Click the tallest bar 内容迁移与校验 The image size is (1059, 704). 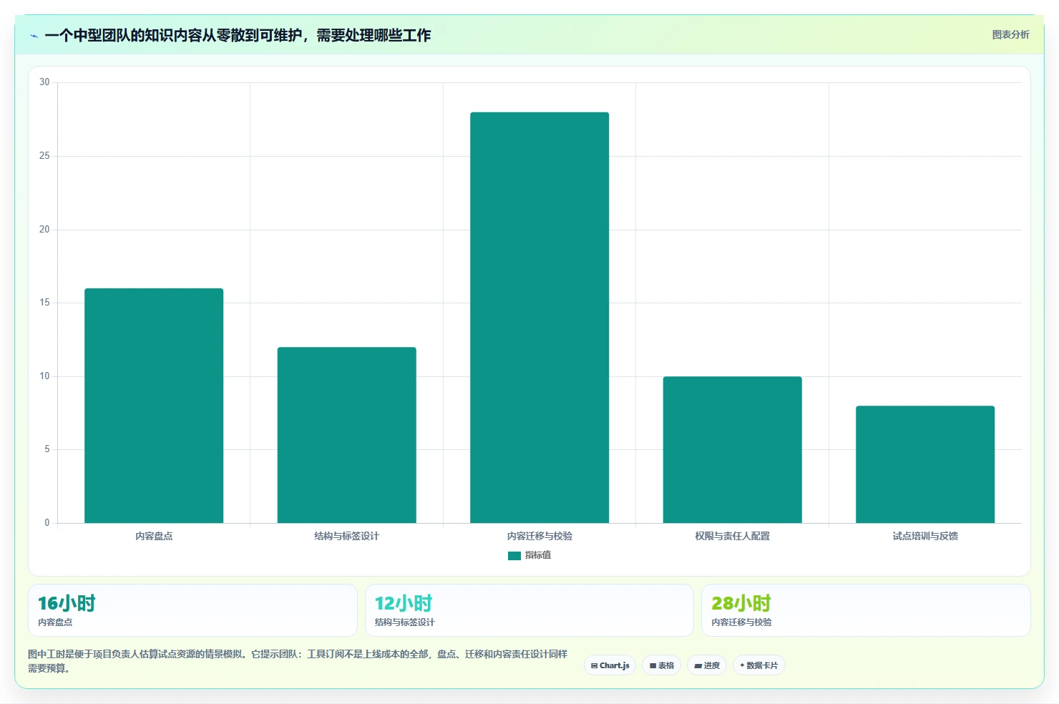[540, 318]
